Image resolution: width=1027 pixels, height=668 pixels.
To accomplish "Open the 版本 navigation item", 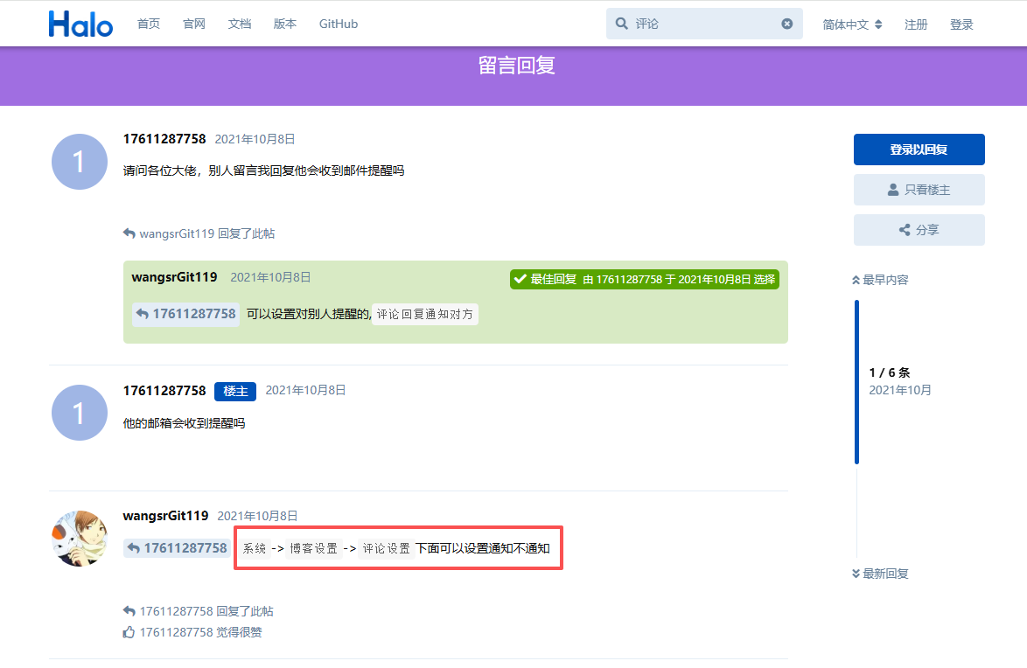I will tap(285, 24).
